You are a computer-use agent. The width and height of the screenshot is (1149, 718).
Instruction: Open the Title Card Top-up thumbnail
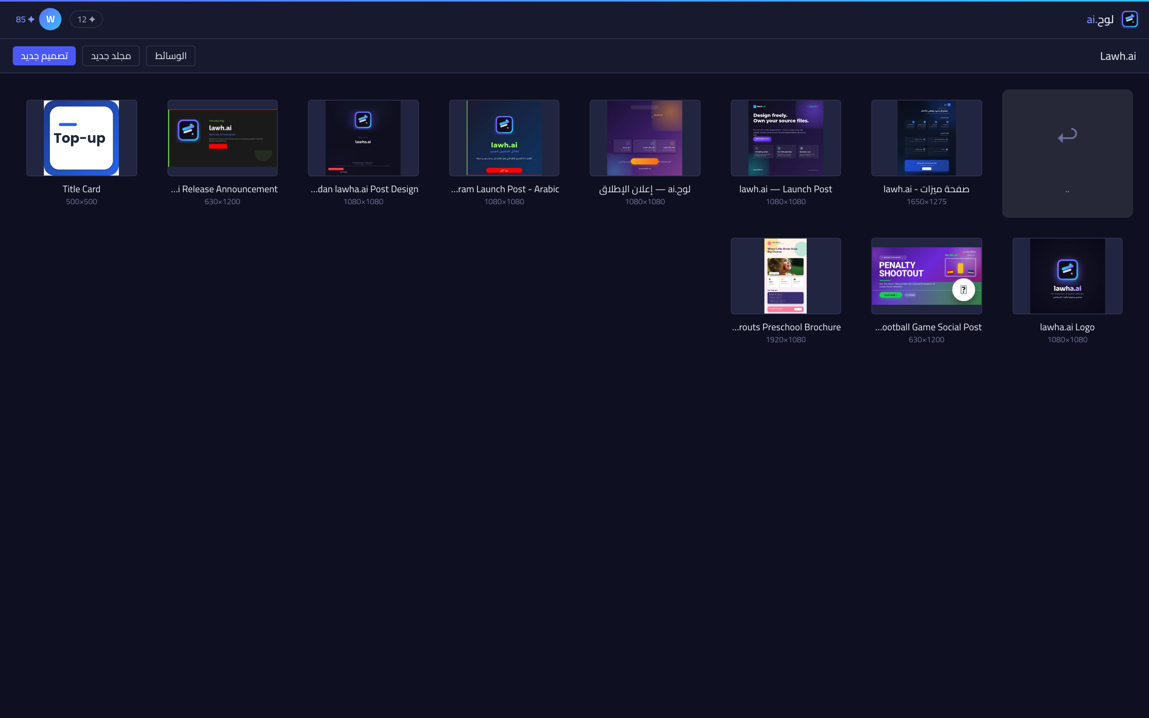(82, 138)
